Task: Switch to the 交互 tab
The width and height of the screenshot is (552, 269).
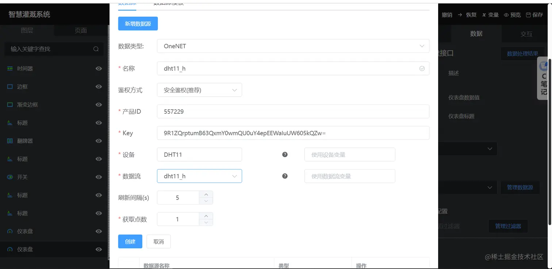Action: (x=526, y=34)
